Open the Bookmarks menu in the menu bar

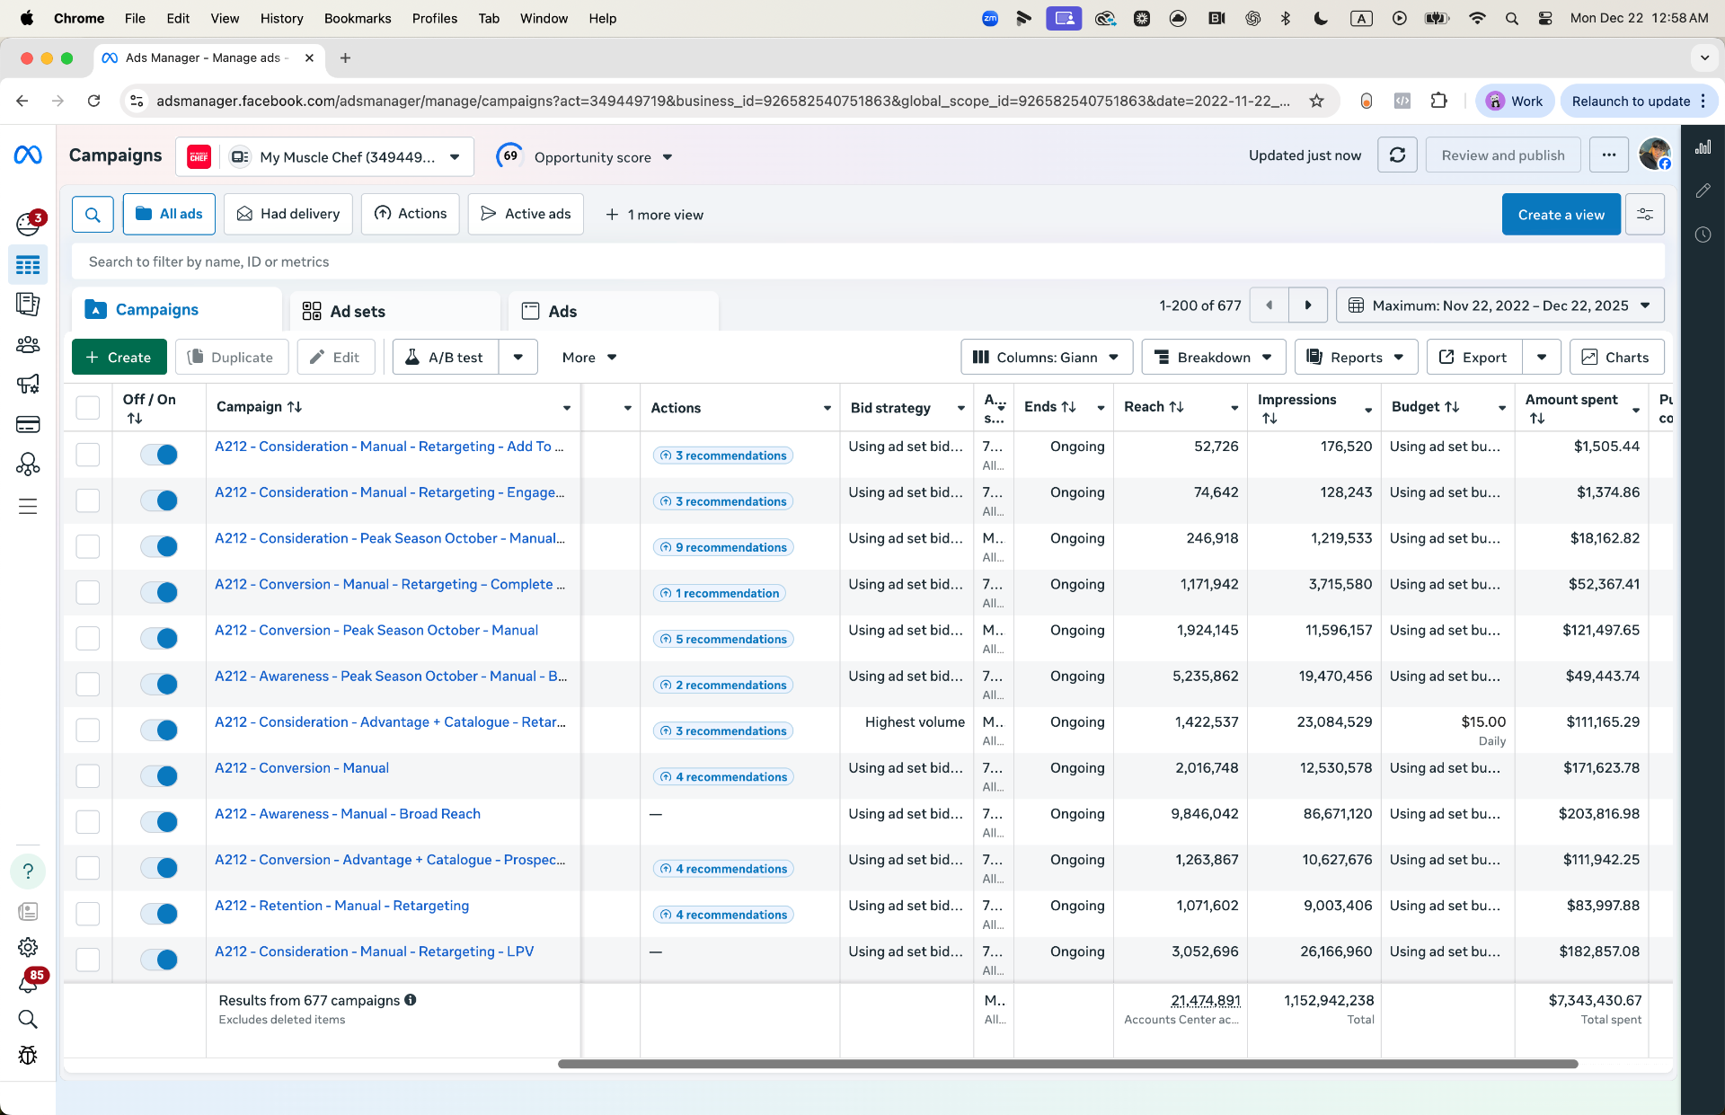pyautogui.click(x=358, y=18)
